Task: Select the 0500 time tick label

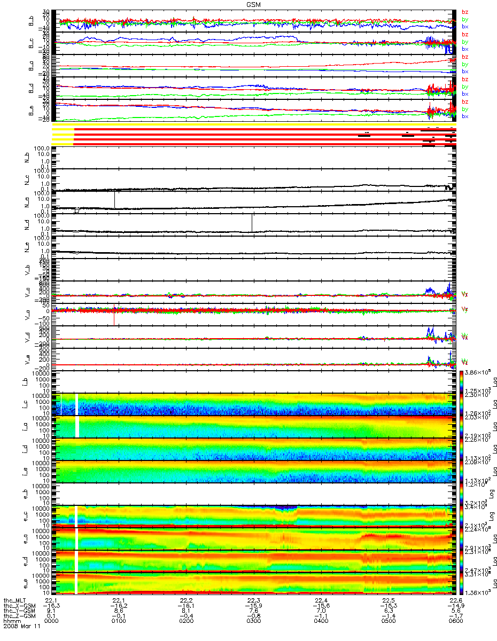Action: click(x=388, y=621)
